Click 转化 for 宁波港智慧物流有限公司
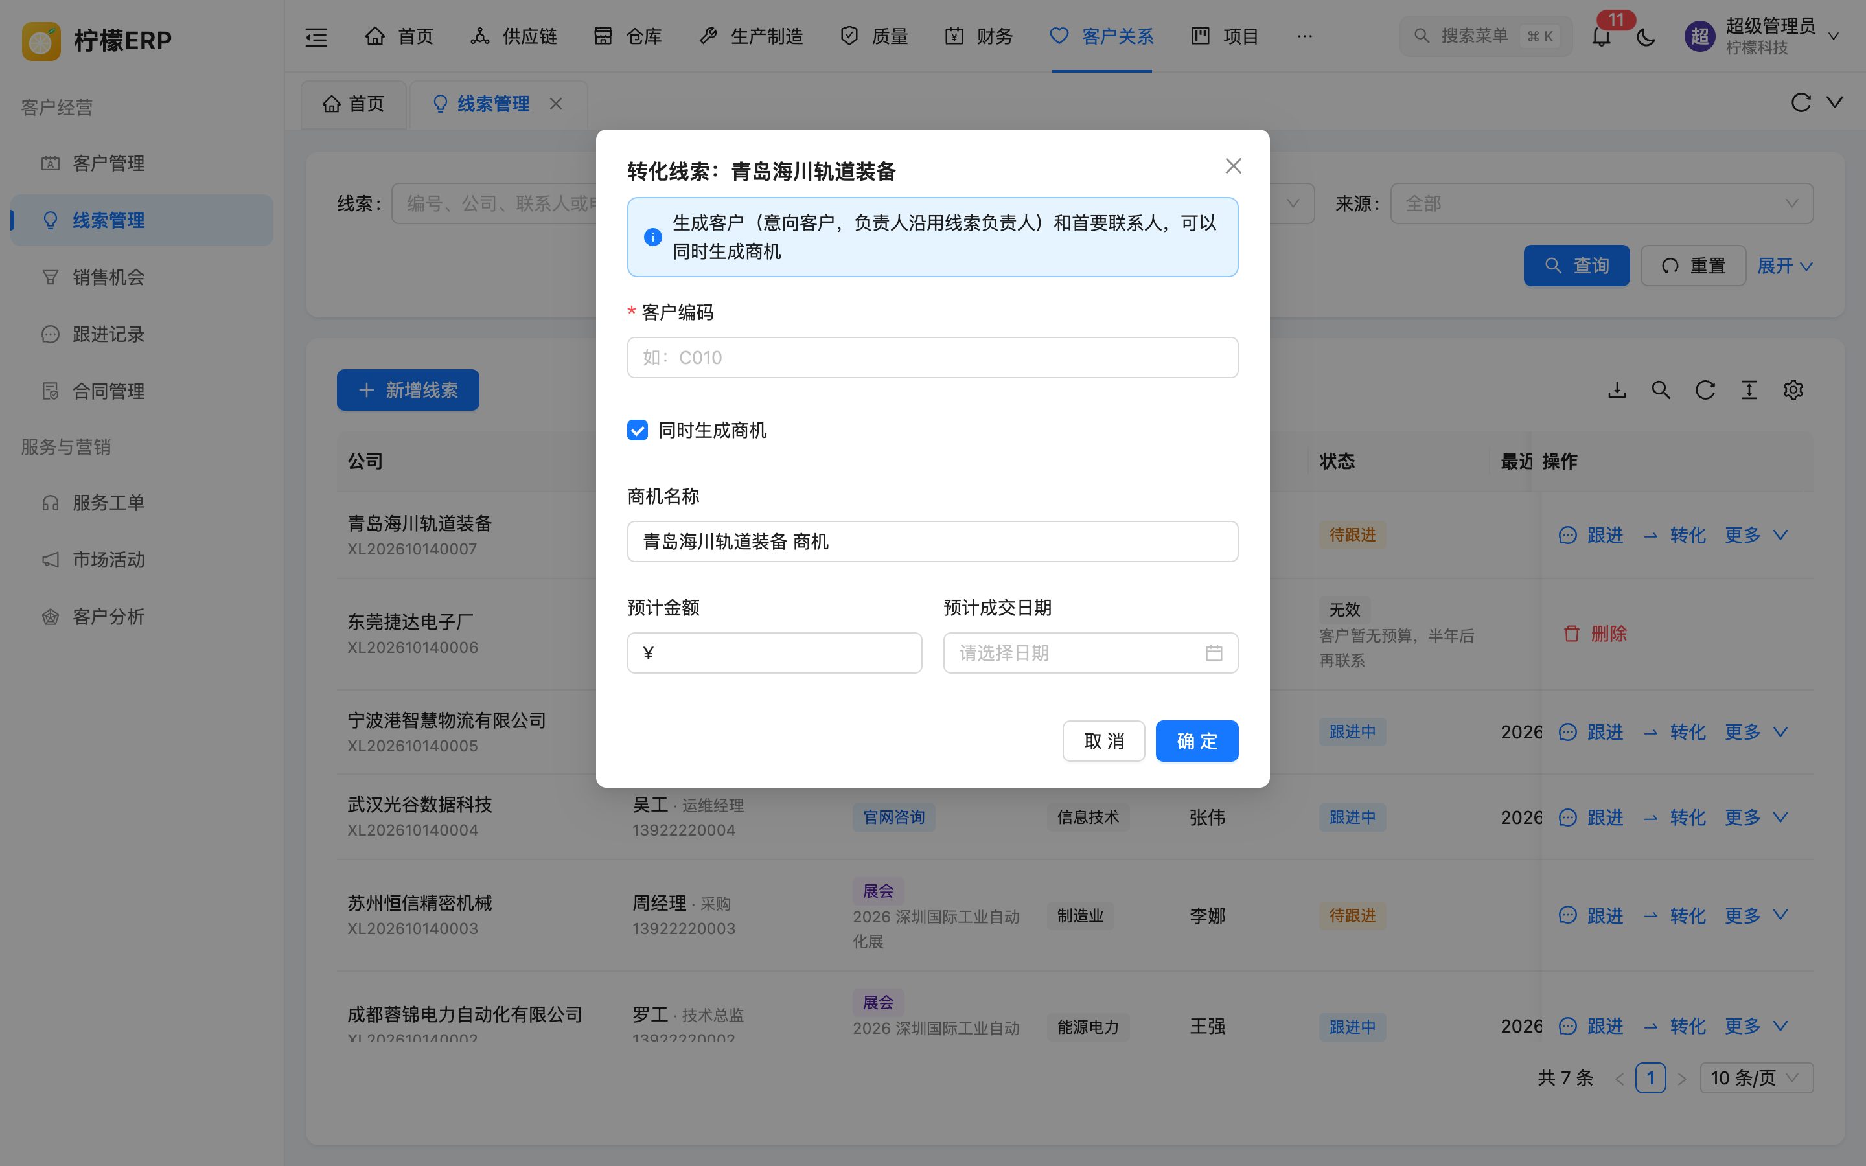1866x1166 pixels. [x=1674, y=732]
